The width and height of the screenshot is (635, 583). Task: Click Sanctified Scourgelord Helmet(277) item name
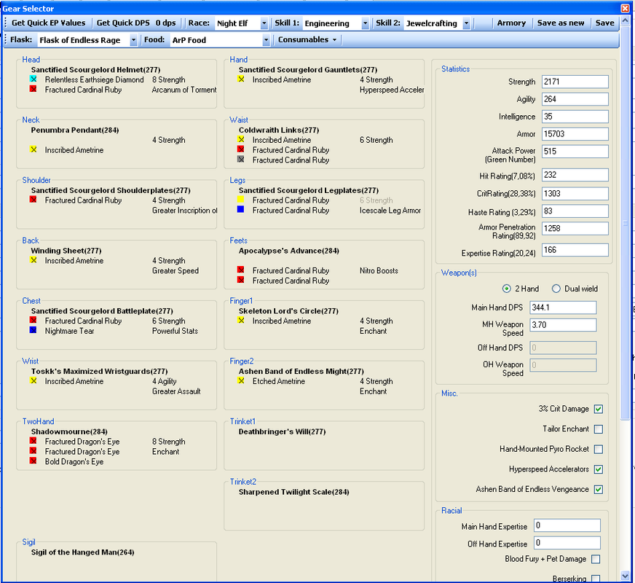(x=95, y=70)
